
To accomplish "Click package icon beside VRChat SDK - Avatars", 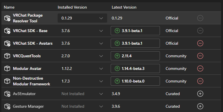I will point(7,43).
